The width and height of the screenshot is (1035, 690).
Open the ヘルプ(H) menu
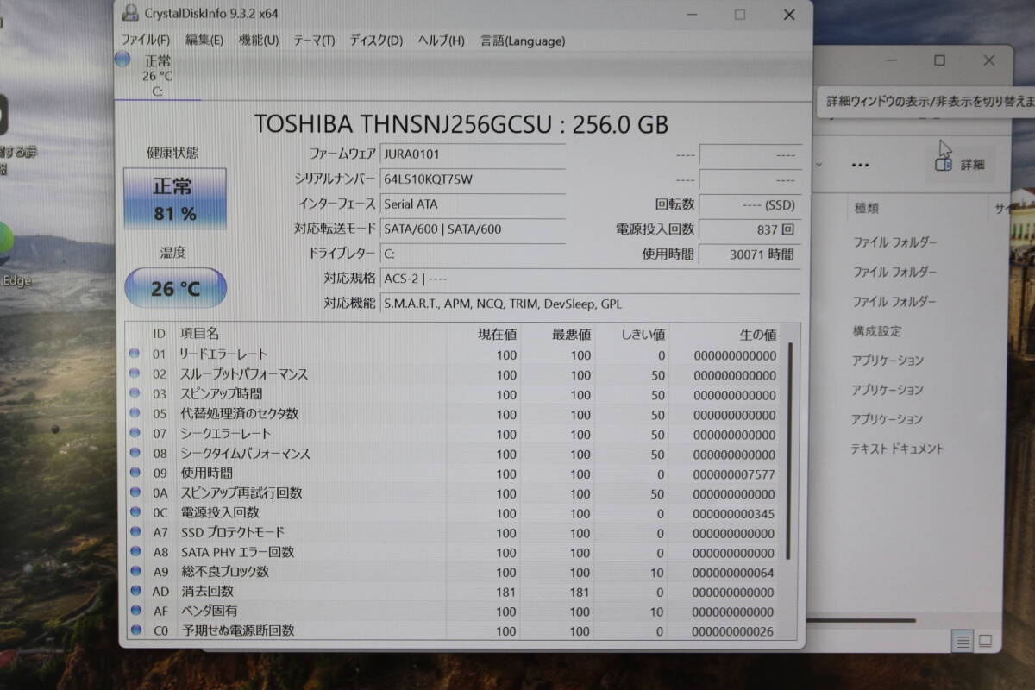pos(441,41)
